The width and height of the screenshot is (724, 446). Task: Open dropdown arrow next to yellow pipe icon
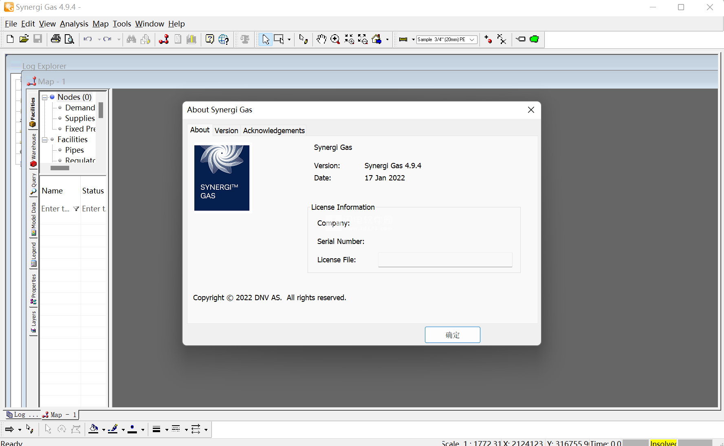click(413, 40)
